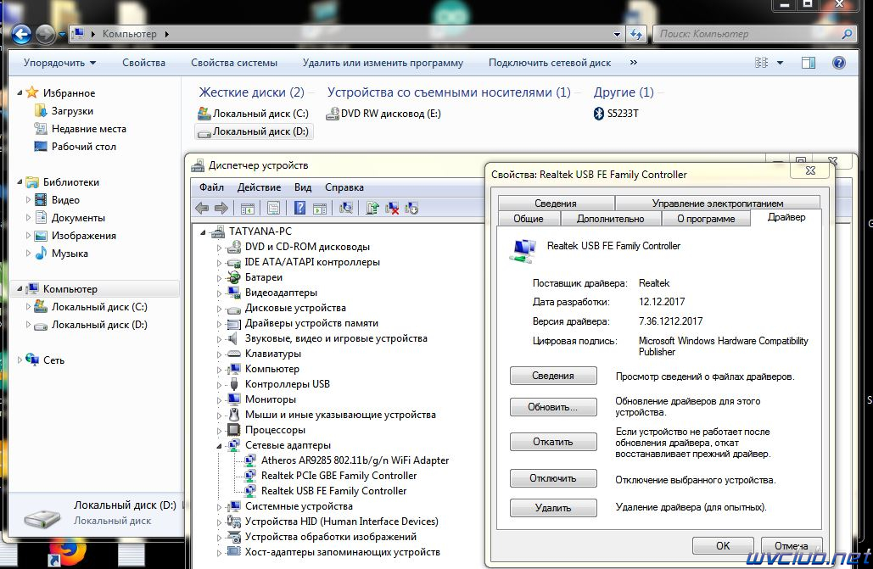Open view options dropdown arrow in Explorer toolbar
This screenshot has height=569, width=873.
pos(780,63)
